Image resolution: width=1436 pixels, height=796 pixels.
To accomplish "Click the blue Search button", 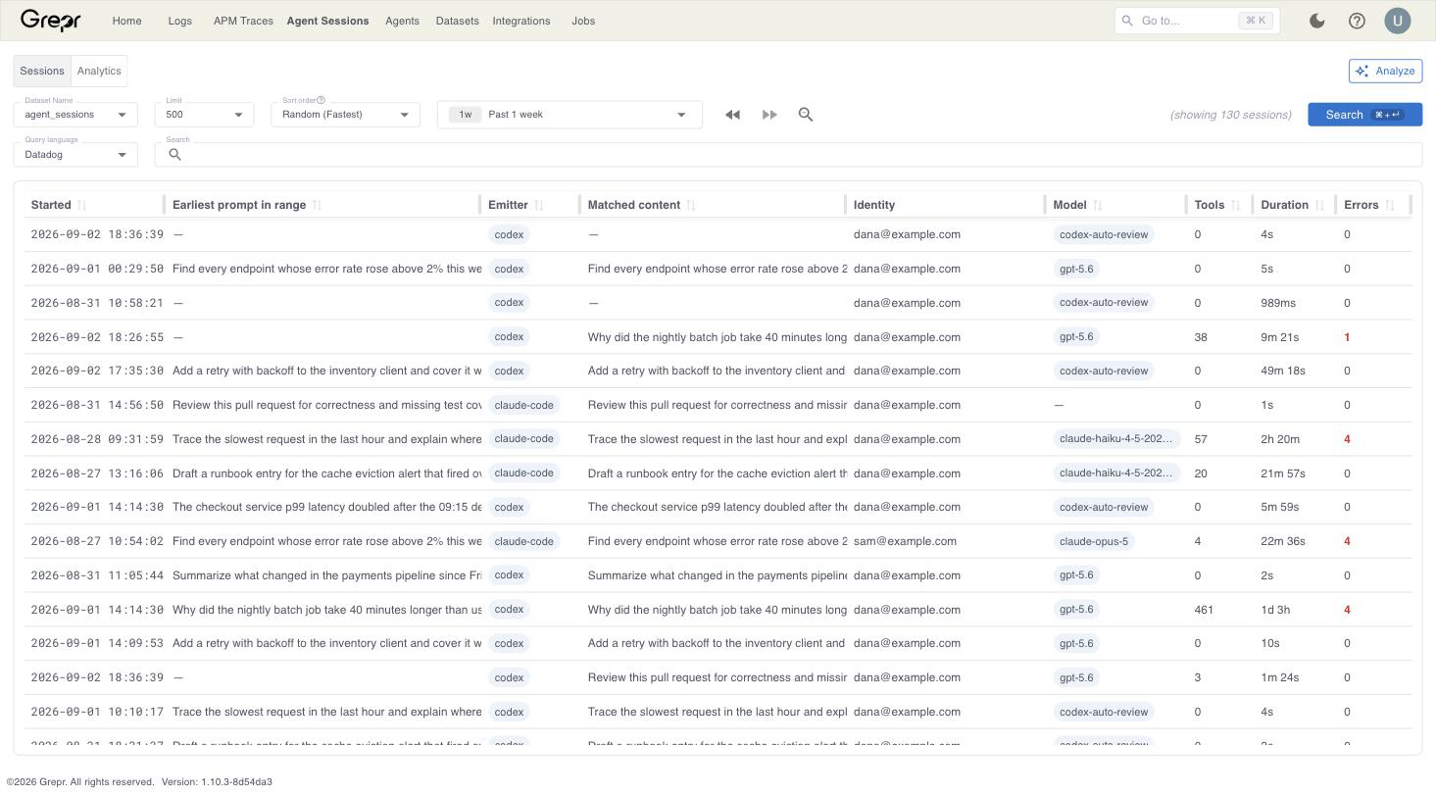I will [x=1364, y=115].
